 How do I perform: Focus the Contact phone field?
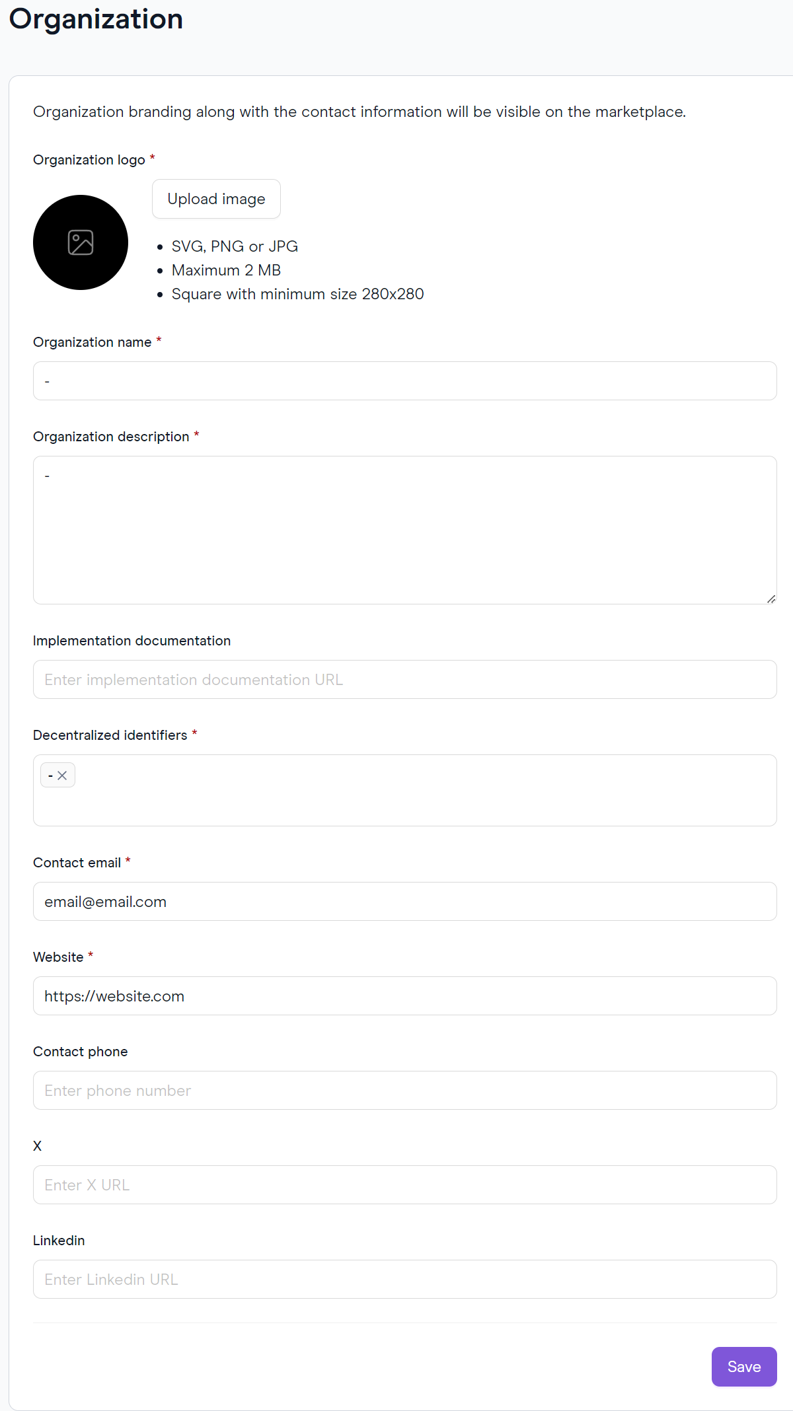click(405, 1090)
